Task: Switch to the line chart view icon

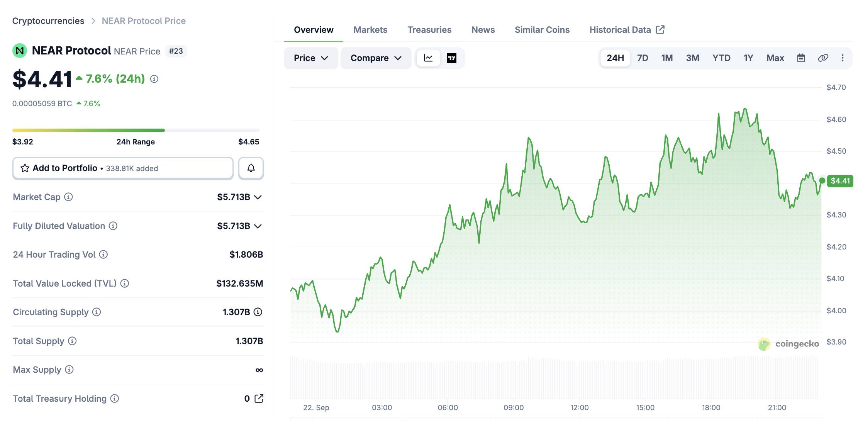Action: click(428, 58)
